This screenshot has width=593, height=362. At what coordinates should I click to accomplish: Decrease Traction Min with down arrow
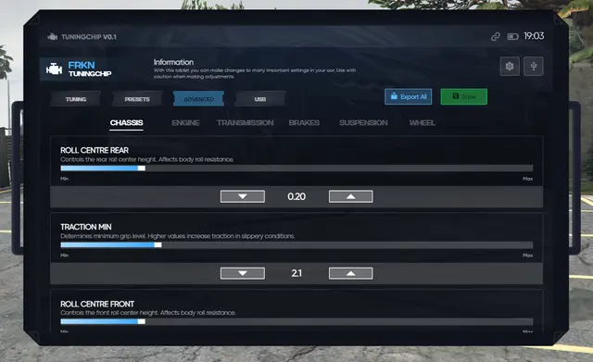[x=243, y=273]
